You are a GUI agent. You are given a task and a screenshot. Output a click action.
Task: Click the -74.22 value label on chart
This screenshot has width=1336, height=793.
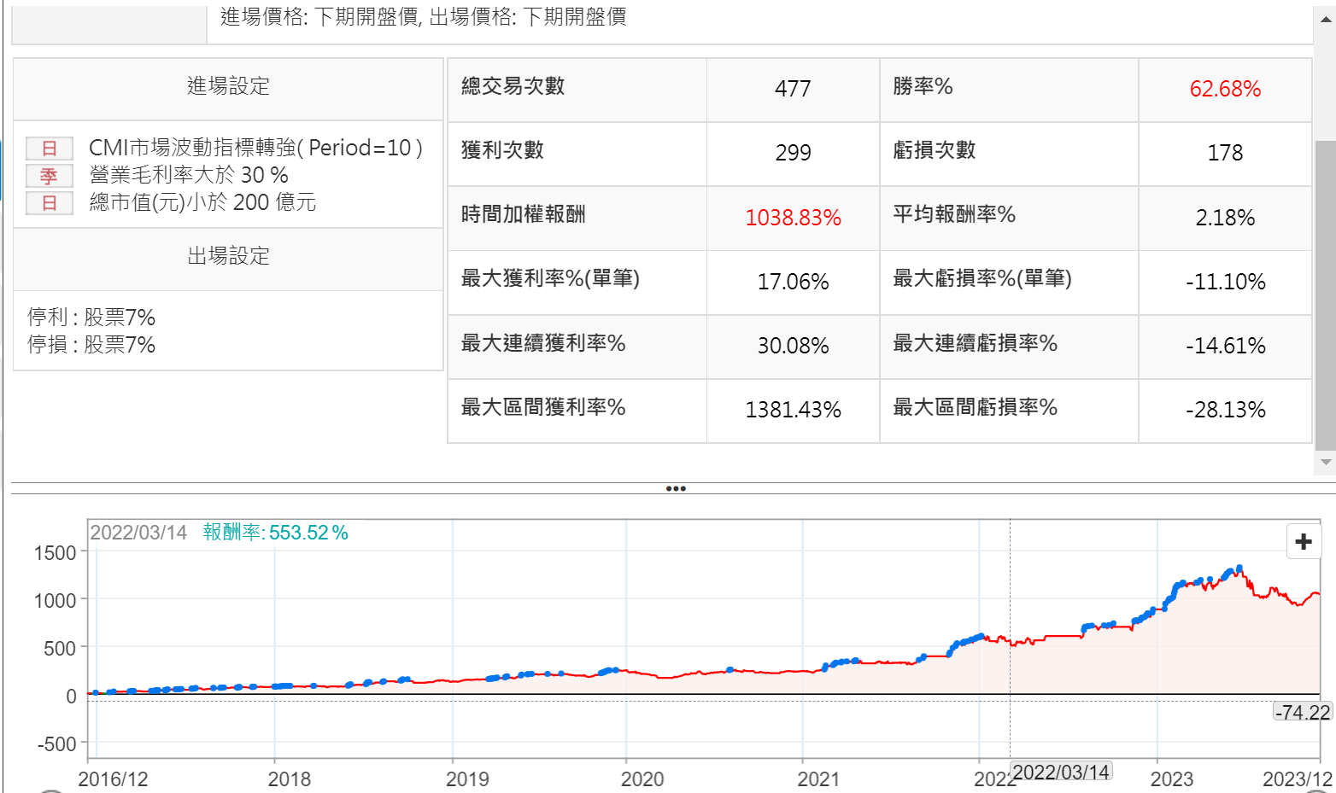(1302, 712)
